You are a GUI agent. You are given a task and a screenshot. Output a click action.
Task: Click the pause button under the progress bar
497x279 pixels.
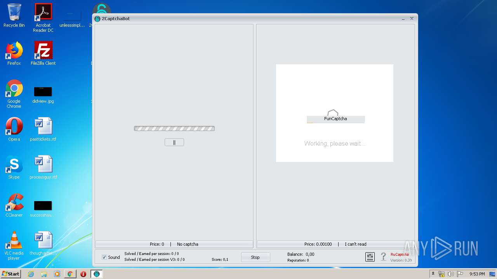pyautogui.click(x=174, y=142)
